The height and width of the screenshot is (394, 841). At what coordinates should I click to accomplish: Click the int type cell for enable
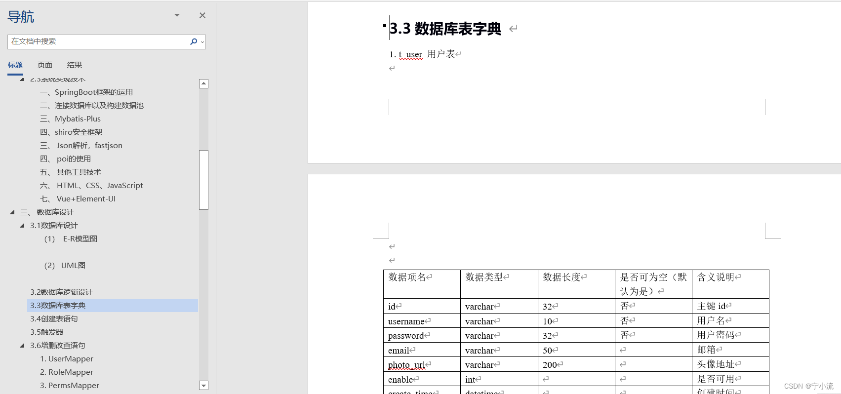pos(499,379)
